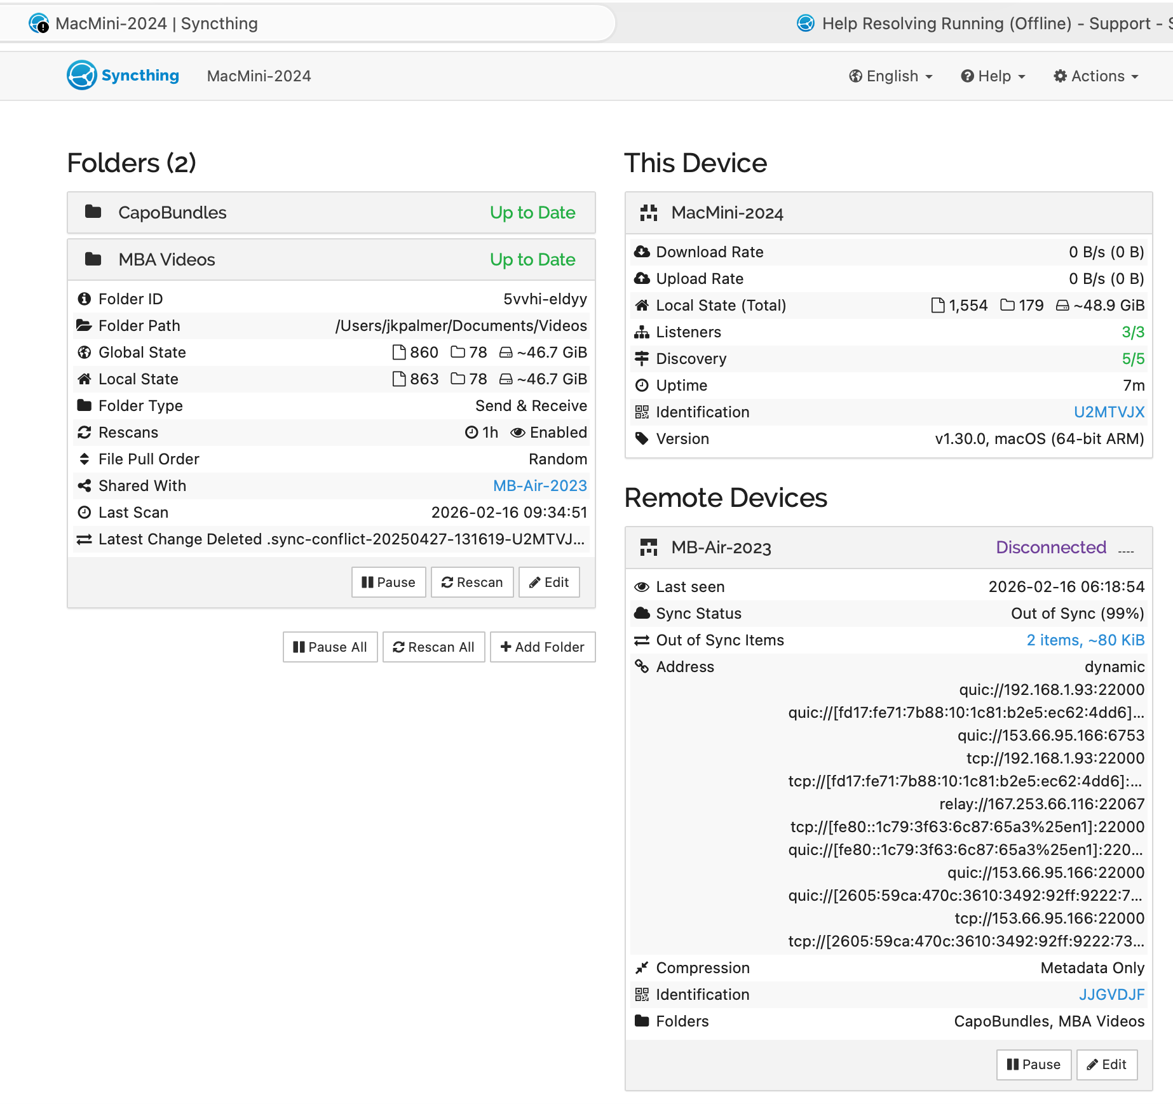Click the Folder ID info icon
Screen dimensions: 1173x1104
[x=84, y=299]
